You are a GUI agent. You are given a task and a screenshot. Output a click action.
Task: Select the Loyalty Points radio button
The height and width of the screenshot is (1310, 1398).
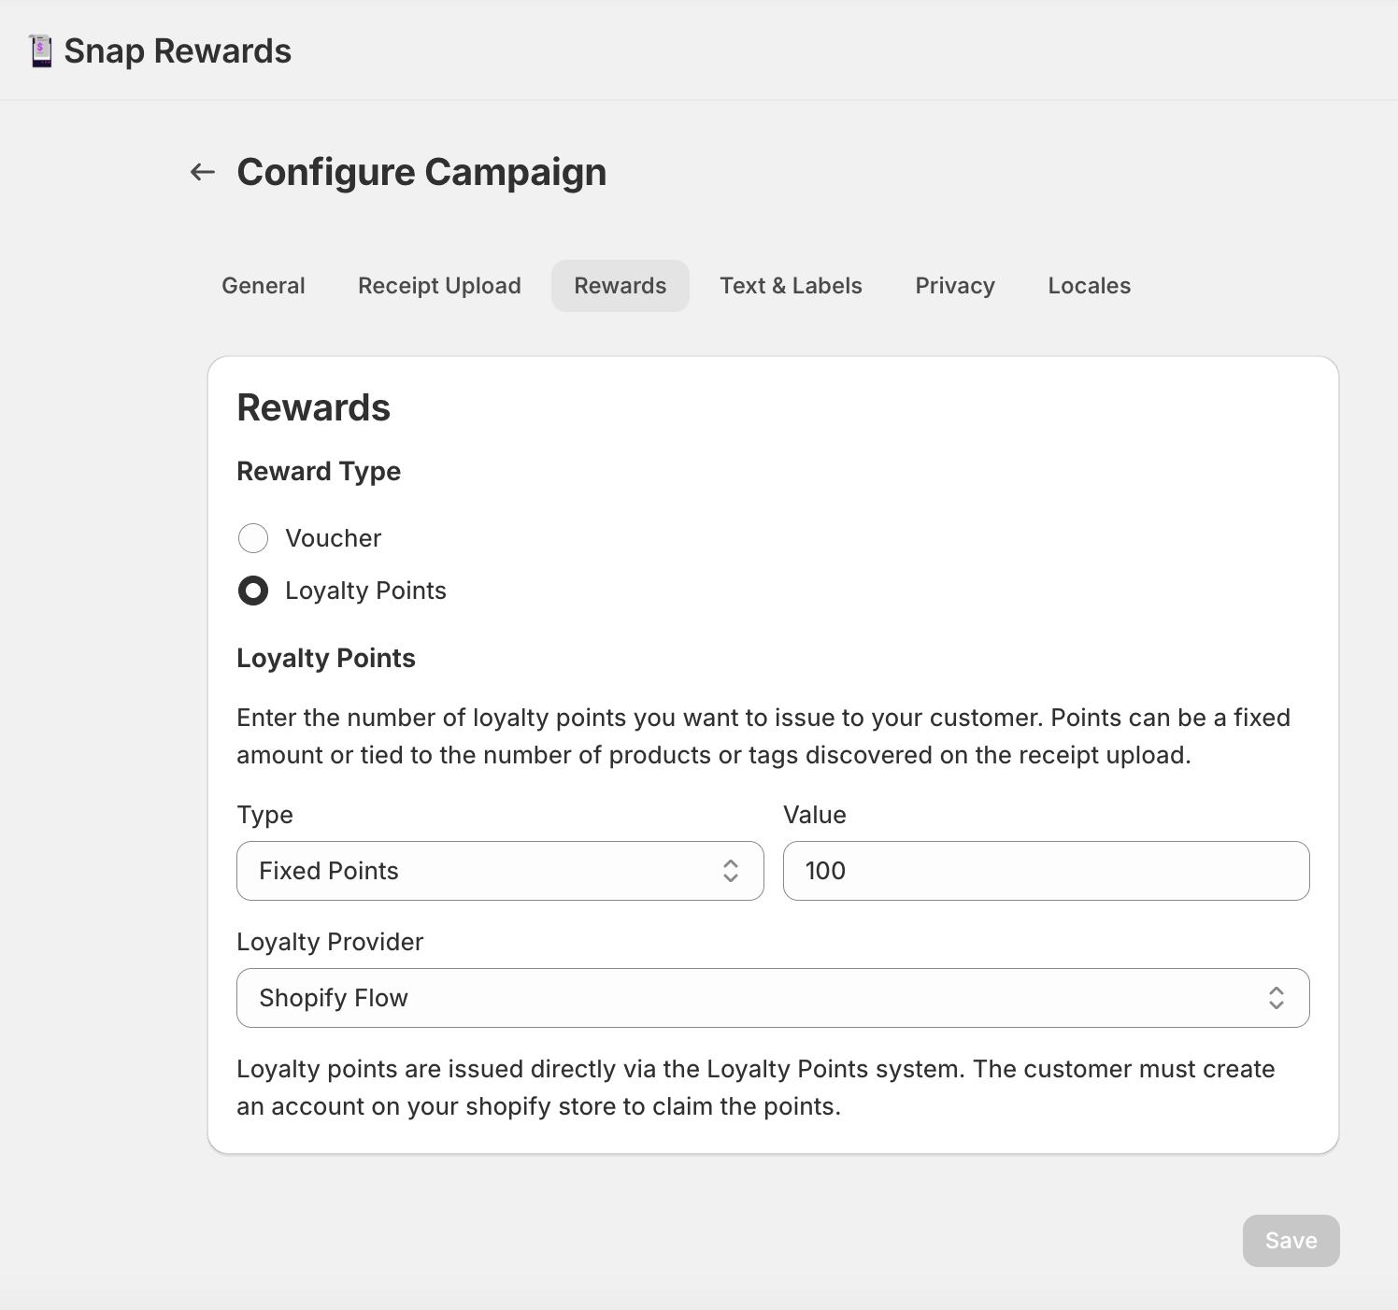point(253,591)
